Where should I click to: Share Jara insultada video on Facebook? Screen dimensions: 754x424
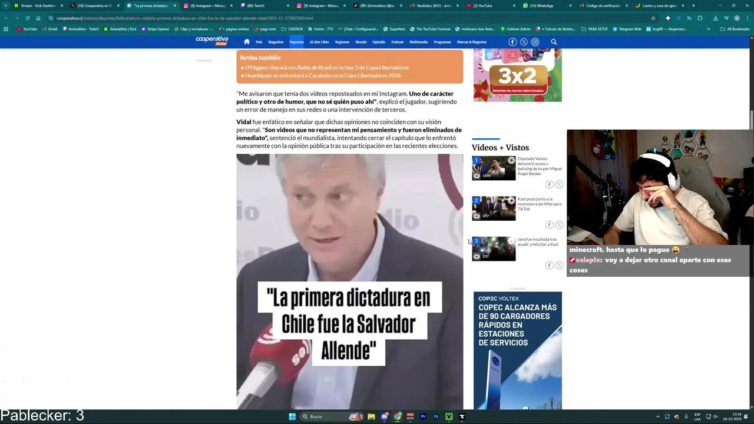[x=549, y=266]
